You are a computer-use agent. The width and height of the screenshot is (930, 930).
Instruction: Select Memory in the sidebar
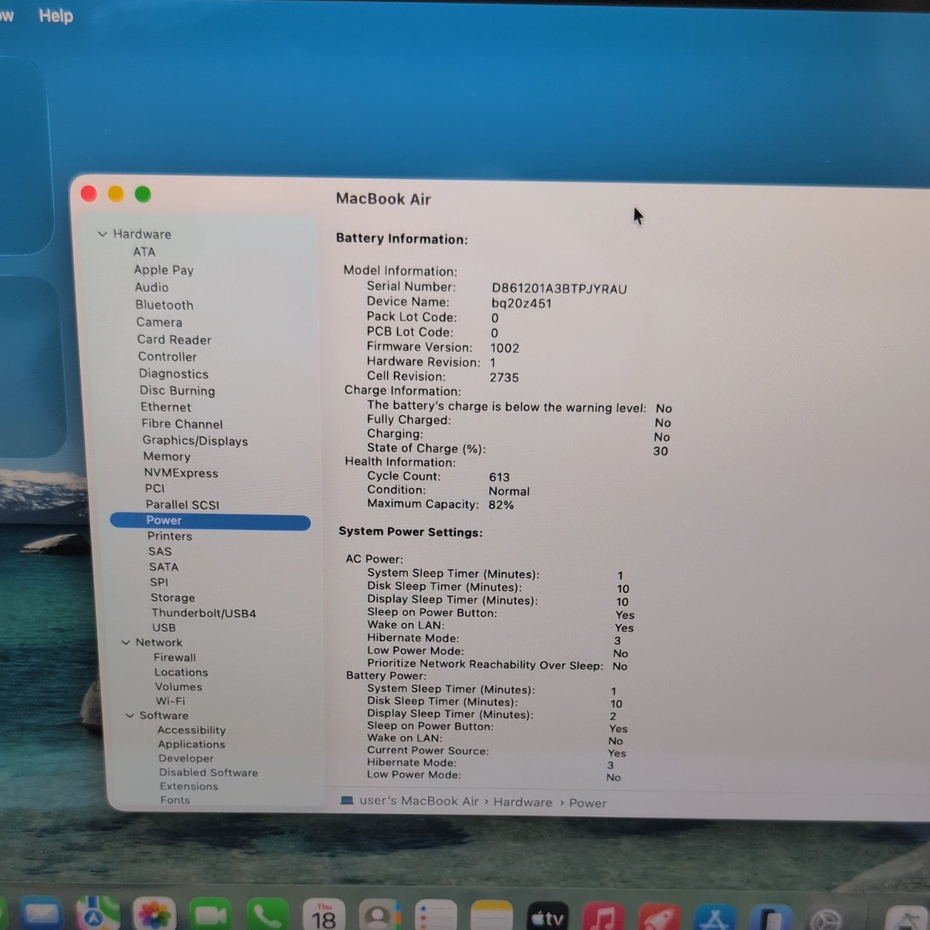coord(167,457)
